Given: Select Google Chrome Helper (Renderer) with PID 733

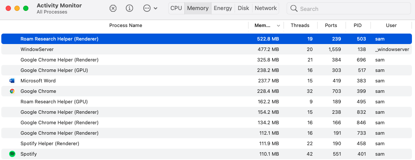Looking at the screenshot, I should point(207,133).
